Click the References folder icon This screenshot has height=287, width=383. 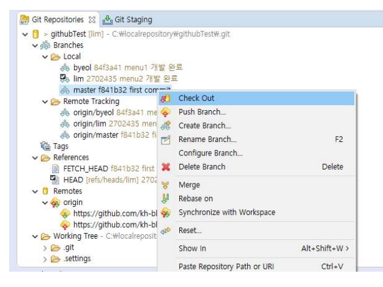click(x=45, y=158)
